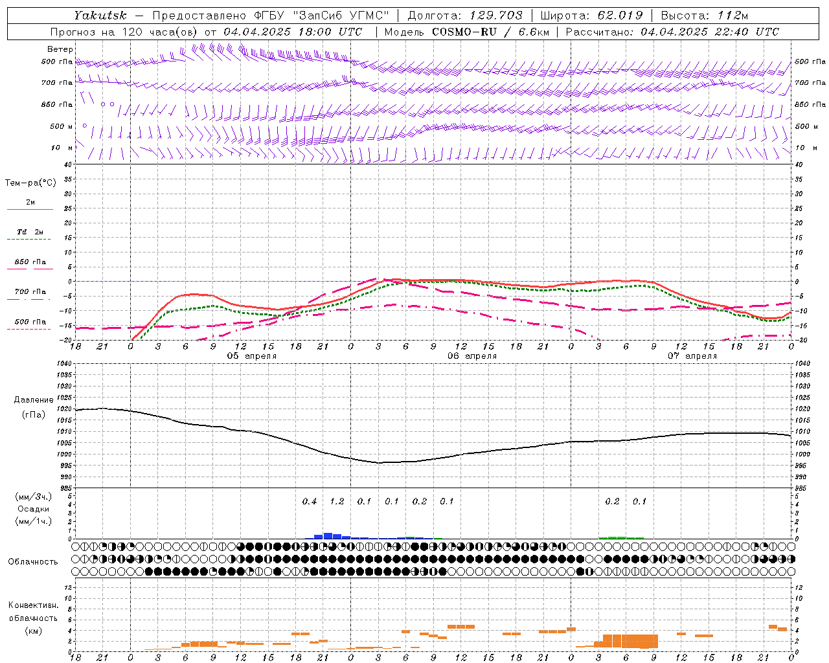The width and height of the screenshot is (829, 663).
Task: Click the "10 м" wind level label on left
Action: (x=62, y=148)
